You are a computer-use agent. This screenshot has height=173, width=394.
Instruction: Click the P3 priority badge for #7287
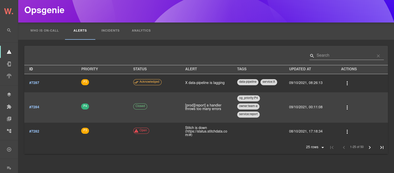tap(85, 82)
